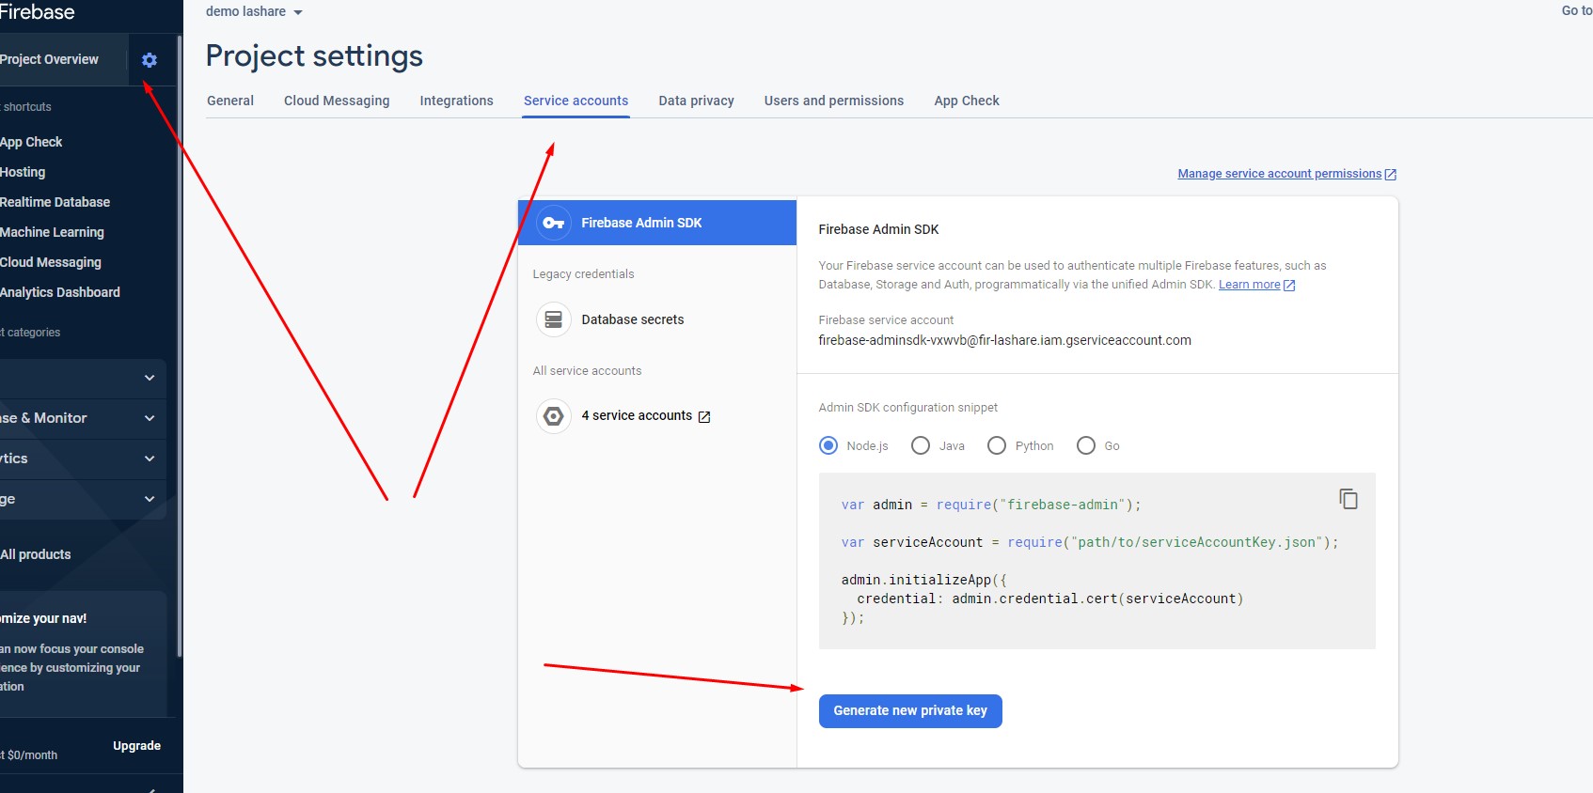The width and height of the screenshot is (1593, 793).
Task: Open Analytics Dashboard in the sidebar
Action: tap(60, 292)
